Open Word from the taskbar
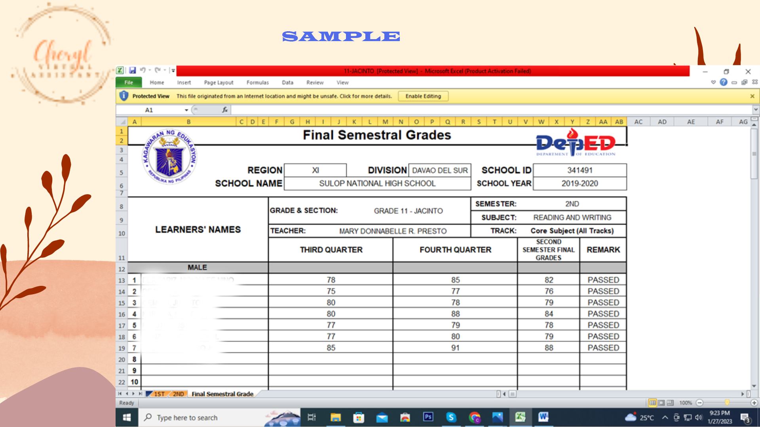Image resolution: width=760 pixels, height=427 pixels. coord(543,417)
